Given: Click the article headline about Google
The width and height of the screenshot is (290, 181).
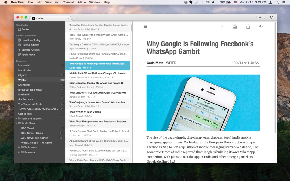Looking at the screenshot, I should pyautogui.click(x=200, y=48).
